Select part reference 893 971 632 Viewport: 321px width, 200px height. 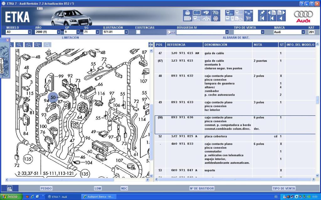pyautogui.click(x=182, y=76)
